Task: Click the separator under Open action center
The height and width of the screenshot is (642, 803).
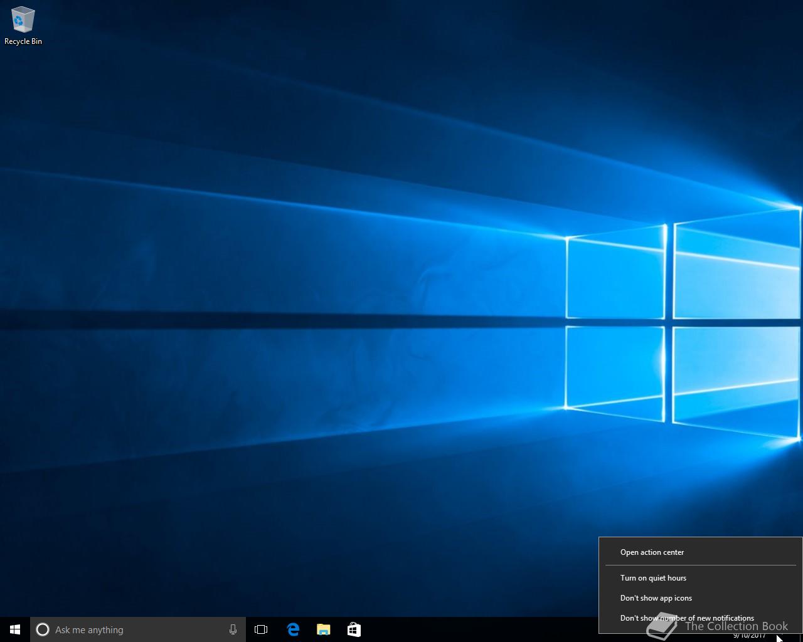Action: click(700, 565)
